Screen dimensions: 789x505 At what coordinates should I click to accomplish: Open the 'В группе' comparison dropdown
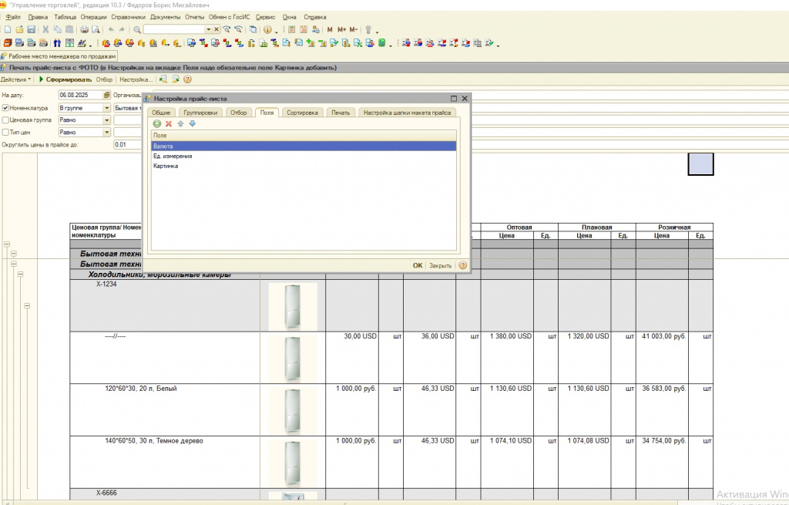click(x=107, y=108)
